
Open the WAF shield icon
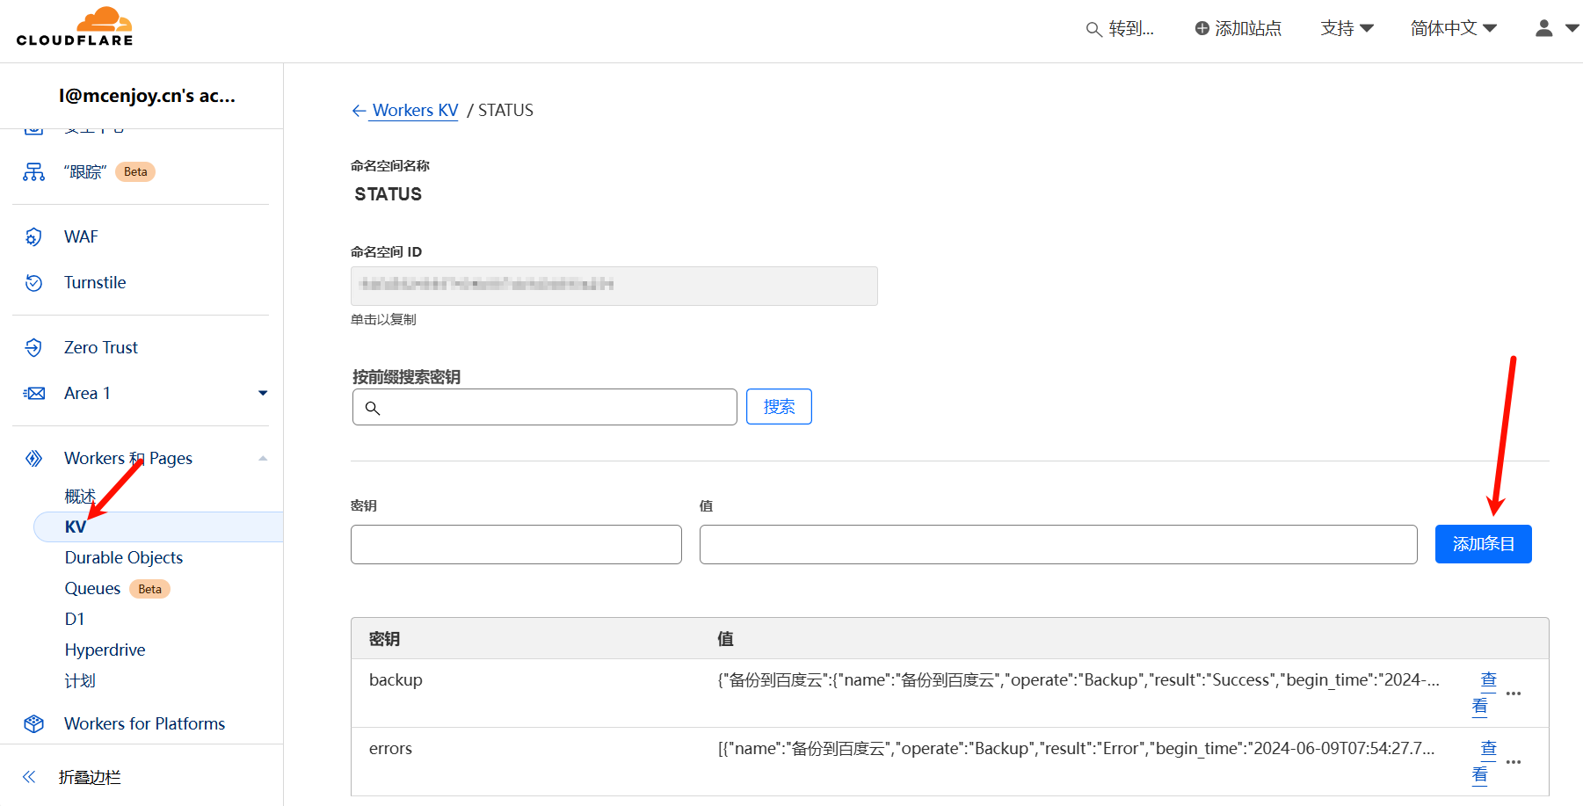pos(33,237)
